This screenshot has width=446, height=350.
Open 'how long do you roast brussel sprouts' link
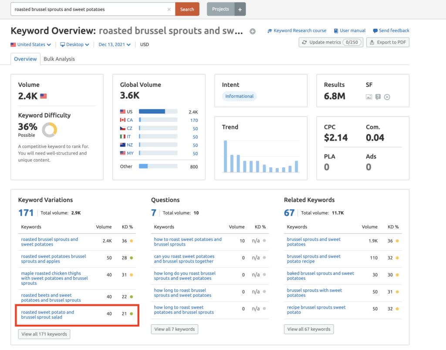tap(185, 276)
